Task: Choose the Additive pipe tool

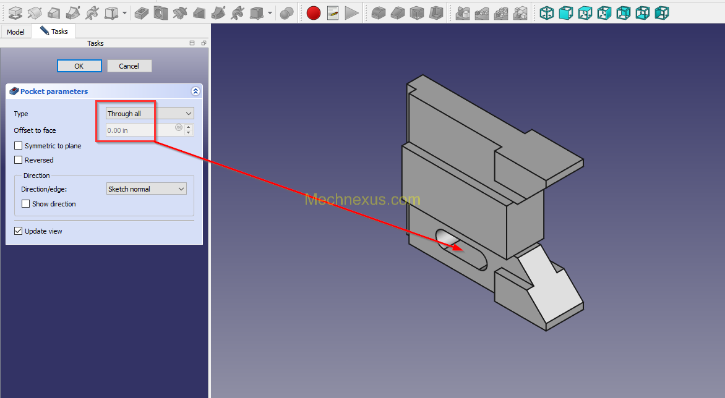Action: (x=72, y=13)
